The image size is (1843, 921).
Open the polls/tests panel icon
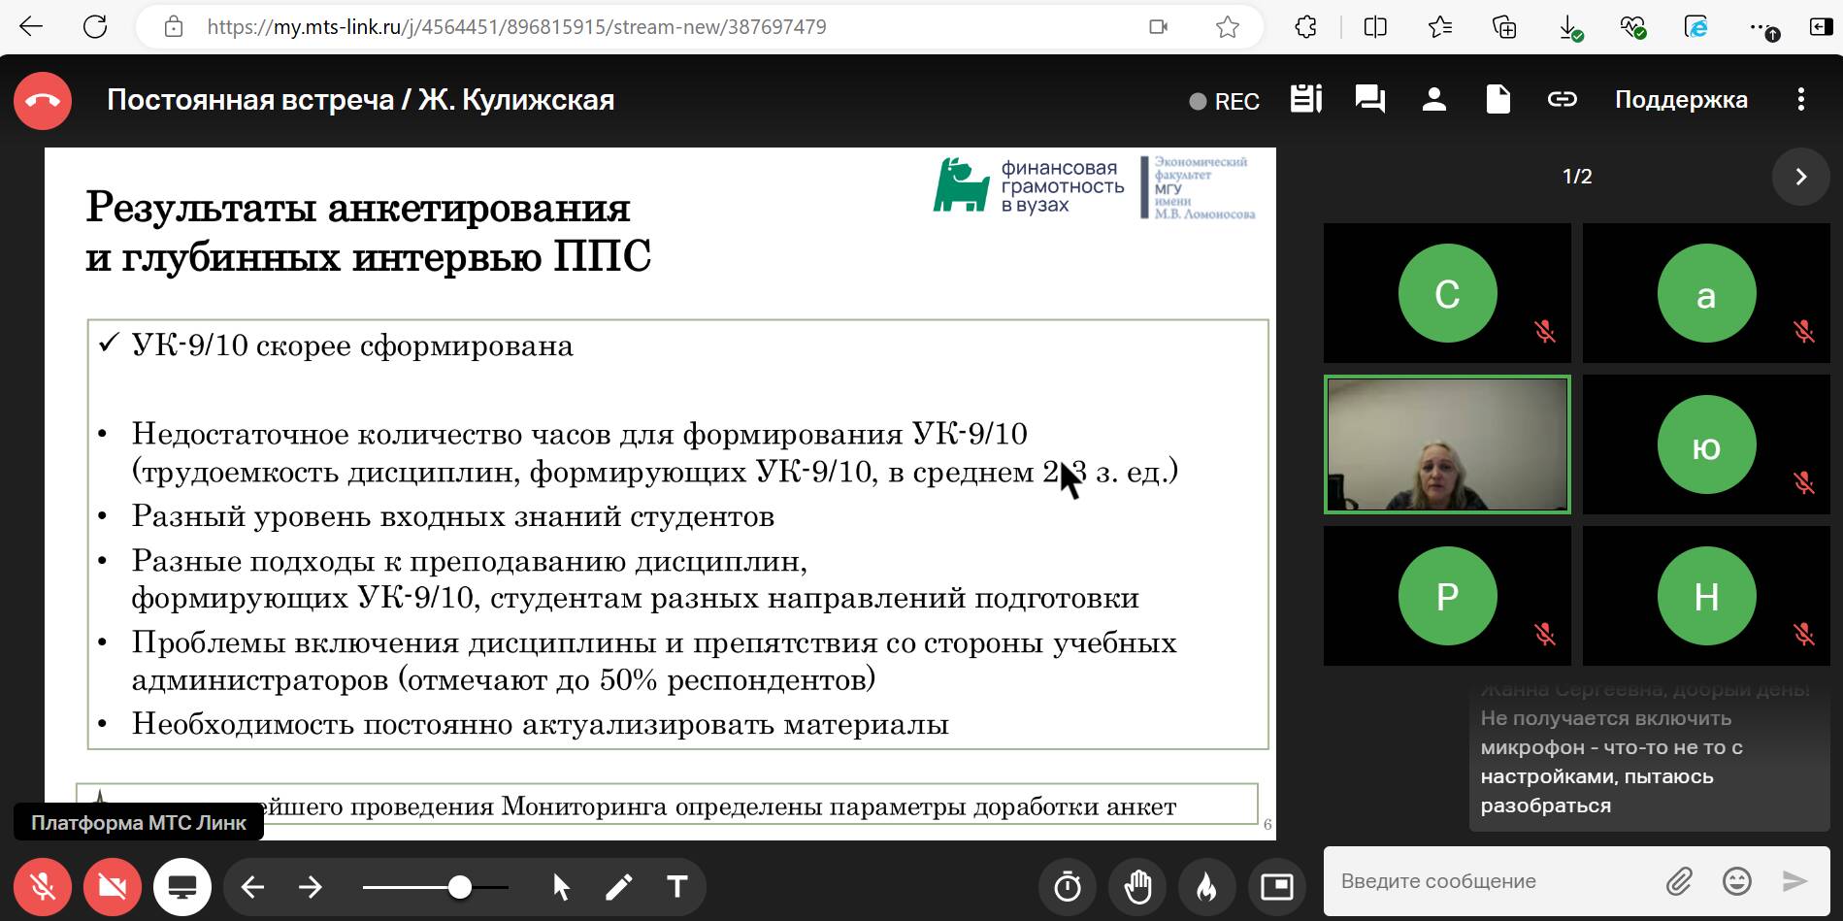tap(1305, 99)
